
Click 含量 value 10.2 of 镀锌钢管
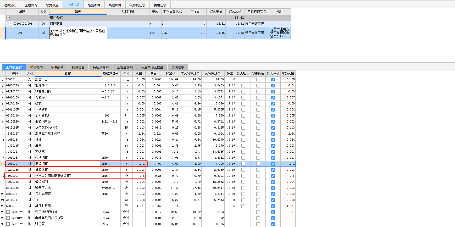pos(139,164)
